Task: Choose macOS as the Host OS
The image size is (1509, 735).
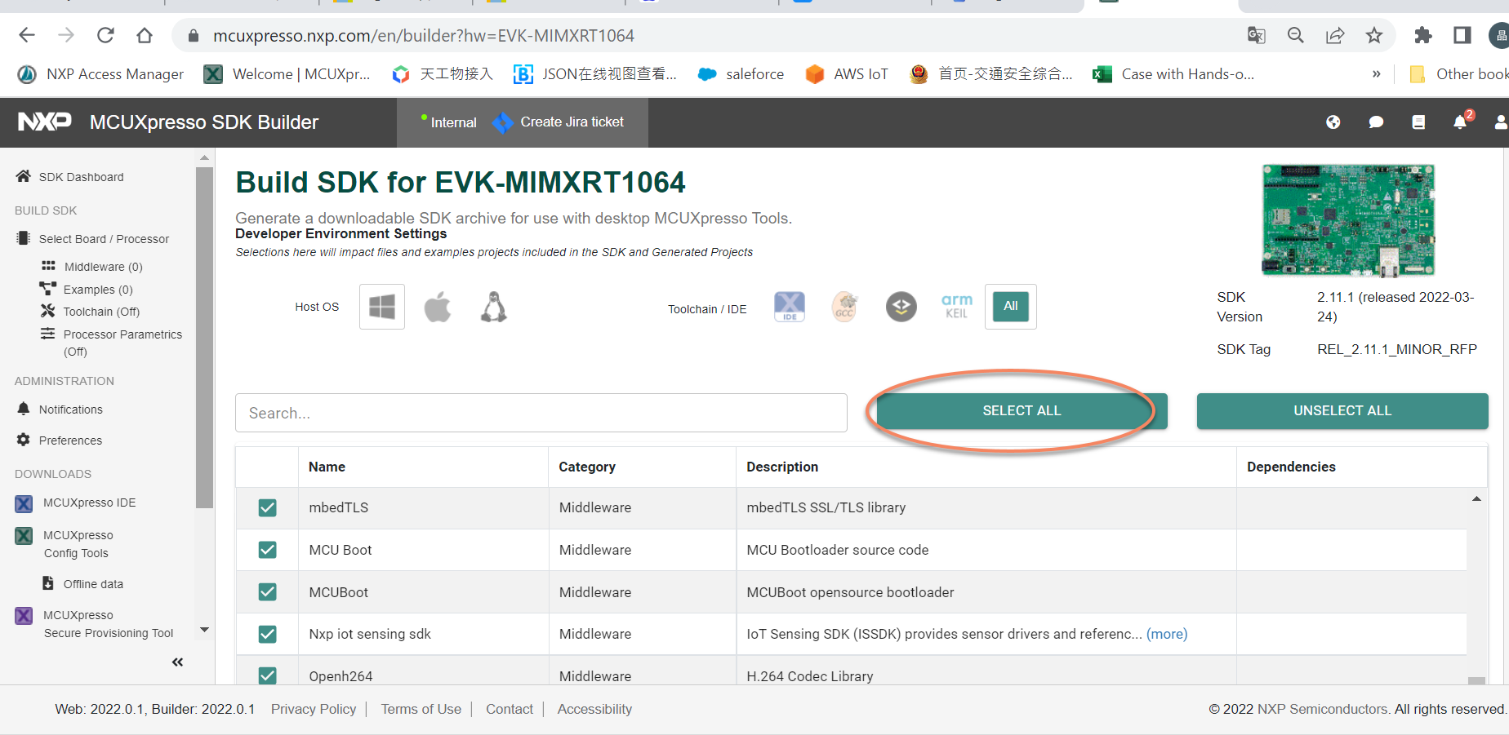Action: click(x=438, y=307)
